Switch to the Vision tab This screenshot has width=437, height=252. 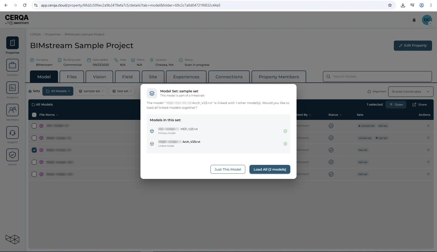coord(99,77)
